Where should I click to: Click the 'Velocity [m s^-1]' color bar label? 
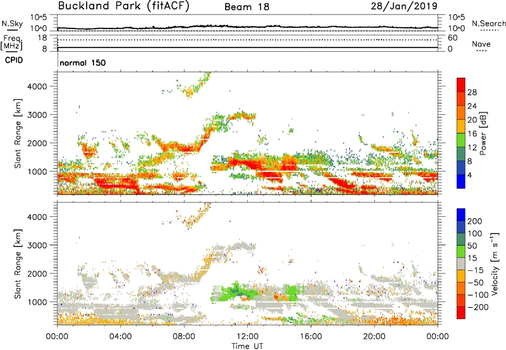coord(495,263)
